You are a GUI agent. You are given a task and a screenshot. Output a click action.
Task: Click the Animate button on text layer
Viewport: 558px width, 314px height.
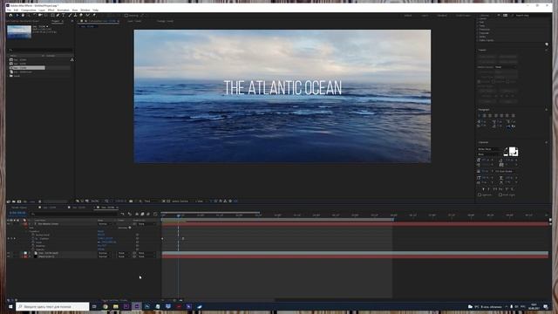(x=125, y=228)
